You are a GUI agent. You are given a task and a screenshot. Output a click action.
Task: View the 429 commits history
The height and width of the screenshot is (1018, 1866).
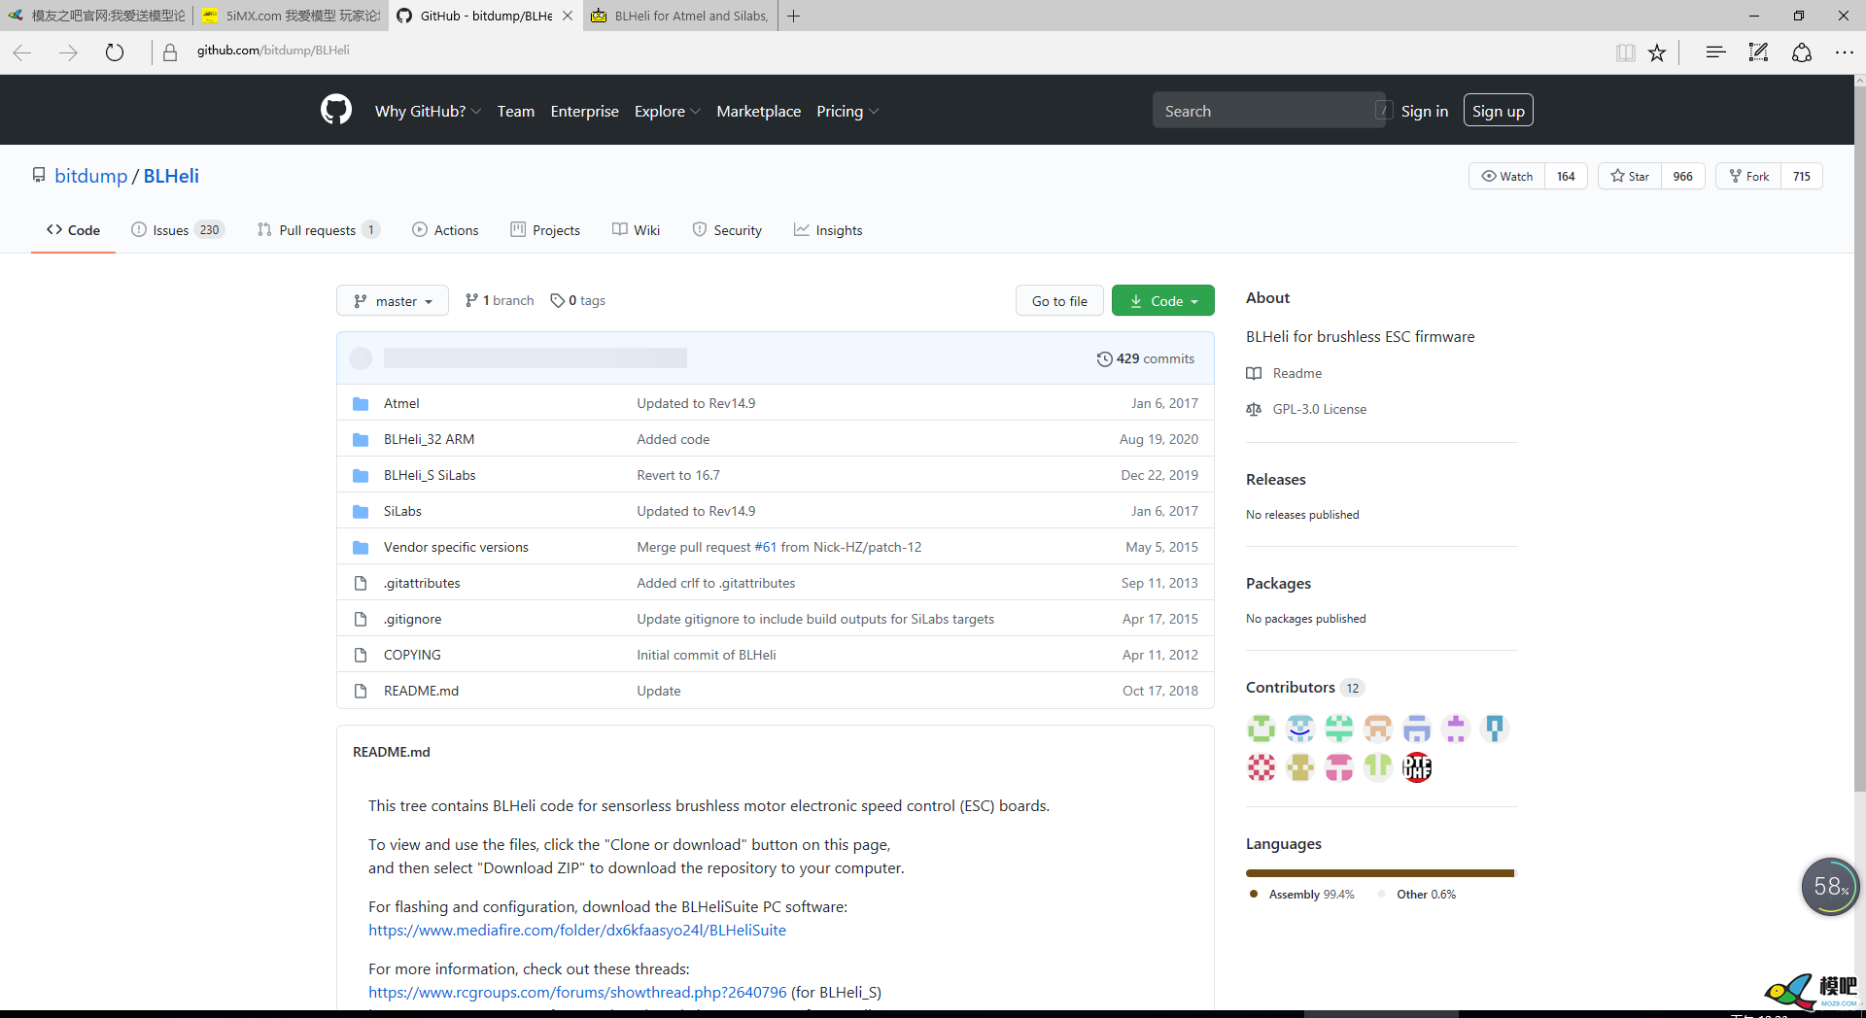click(x=1146, y=358)
